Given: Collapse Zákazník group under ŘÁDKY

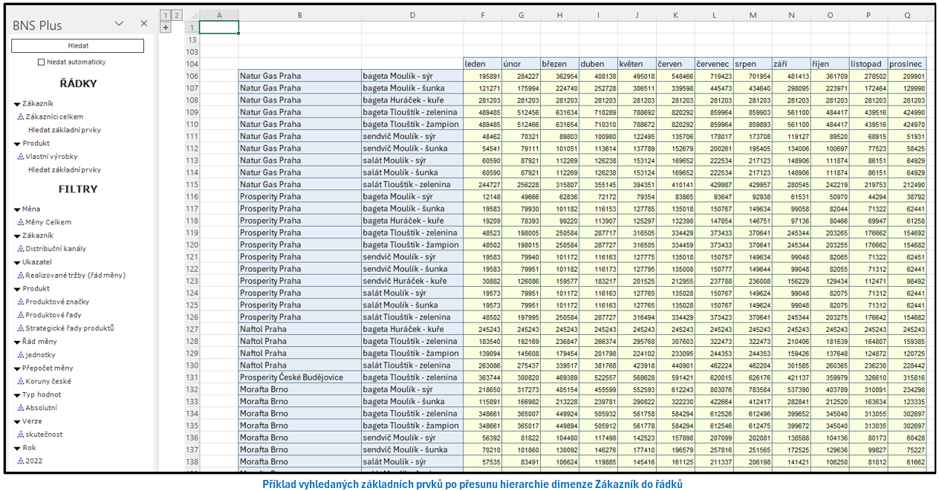Looking at the screenshot, I should 16,104.
